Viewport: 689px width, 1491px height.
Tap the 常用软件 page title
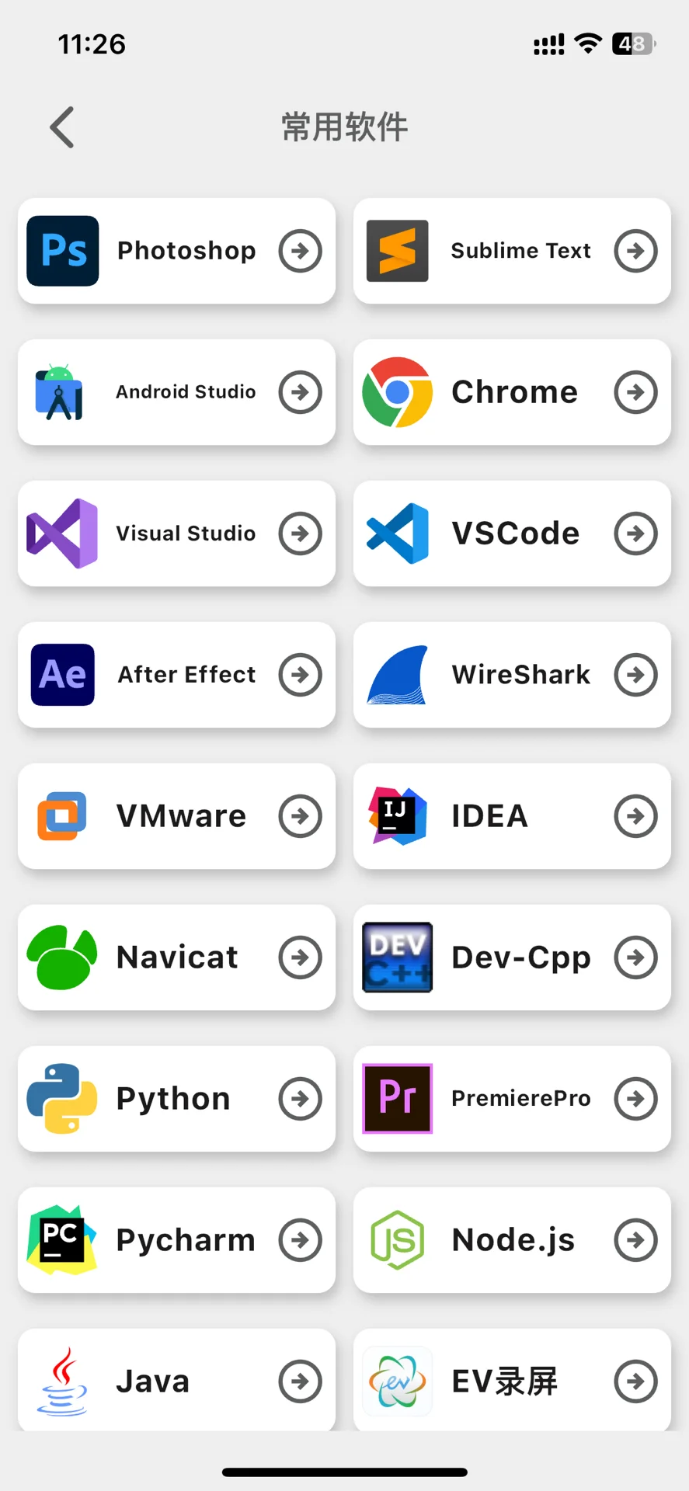[x=344, y=127]
